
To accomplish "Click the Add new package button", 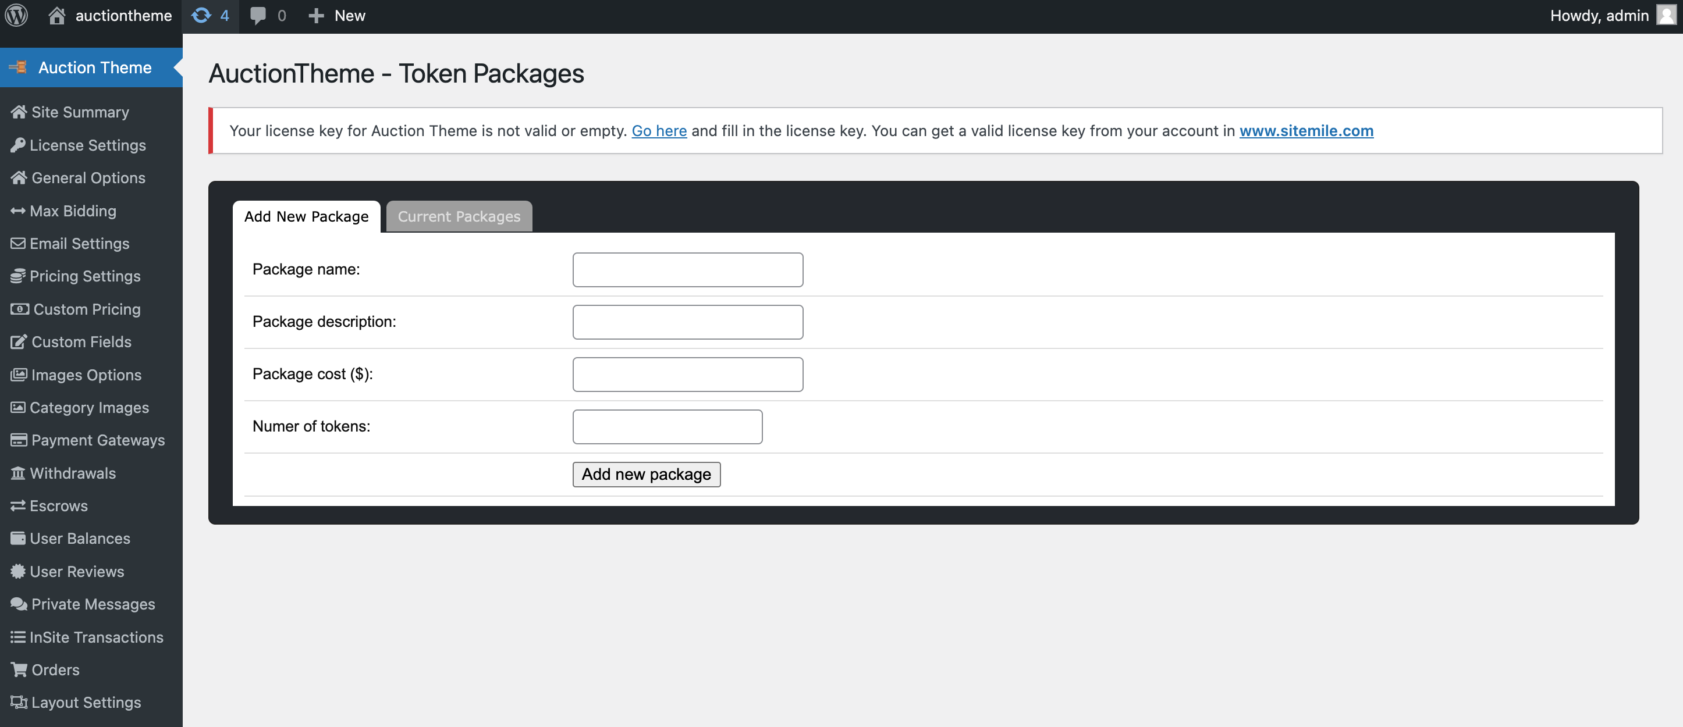I will (x=646, y=474).
